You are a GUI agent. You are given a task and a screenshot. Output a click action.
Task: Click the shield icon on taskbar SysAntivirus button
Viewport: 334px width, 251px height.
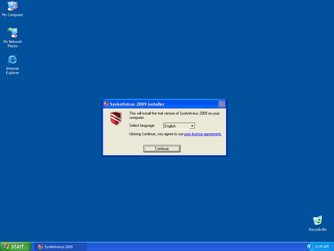40,246
